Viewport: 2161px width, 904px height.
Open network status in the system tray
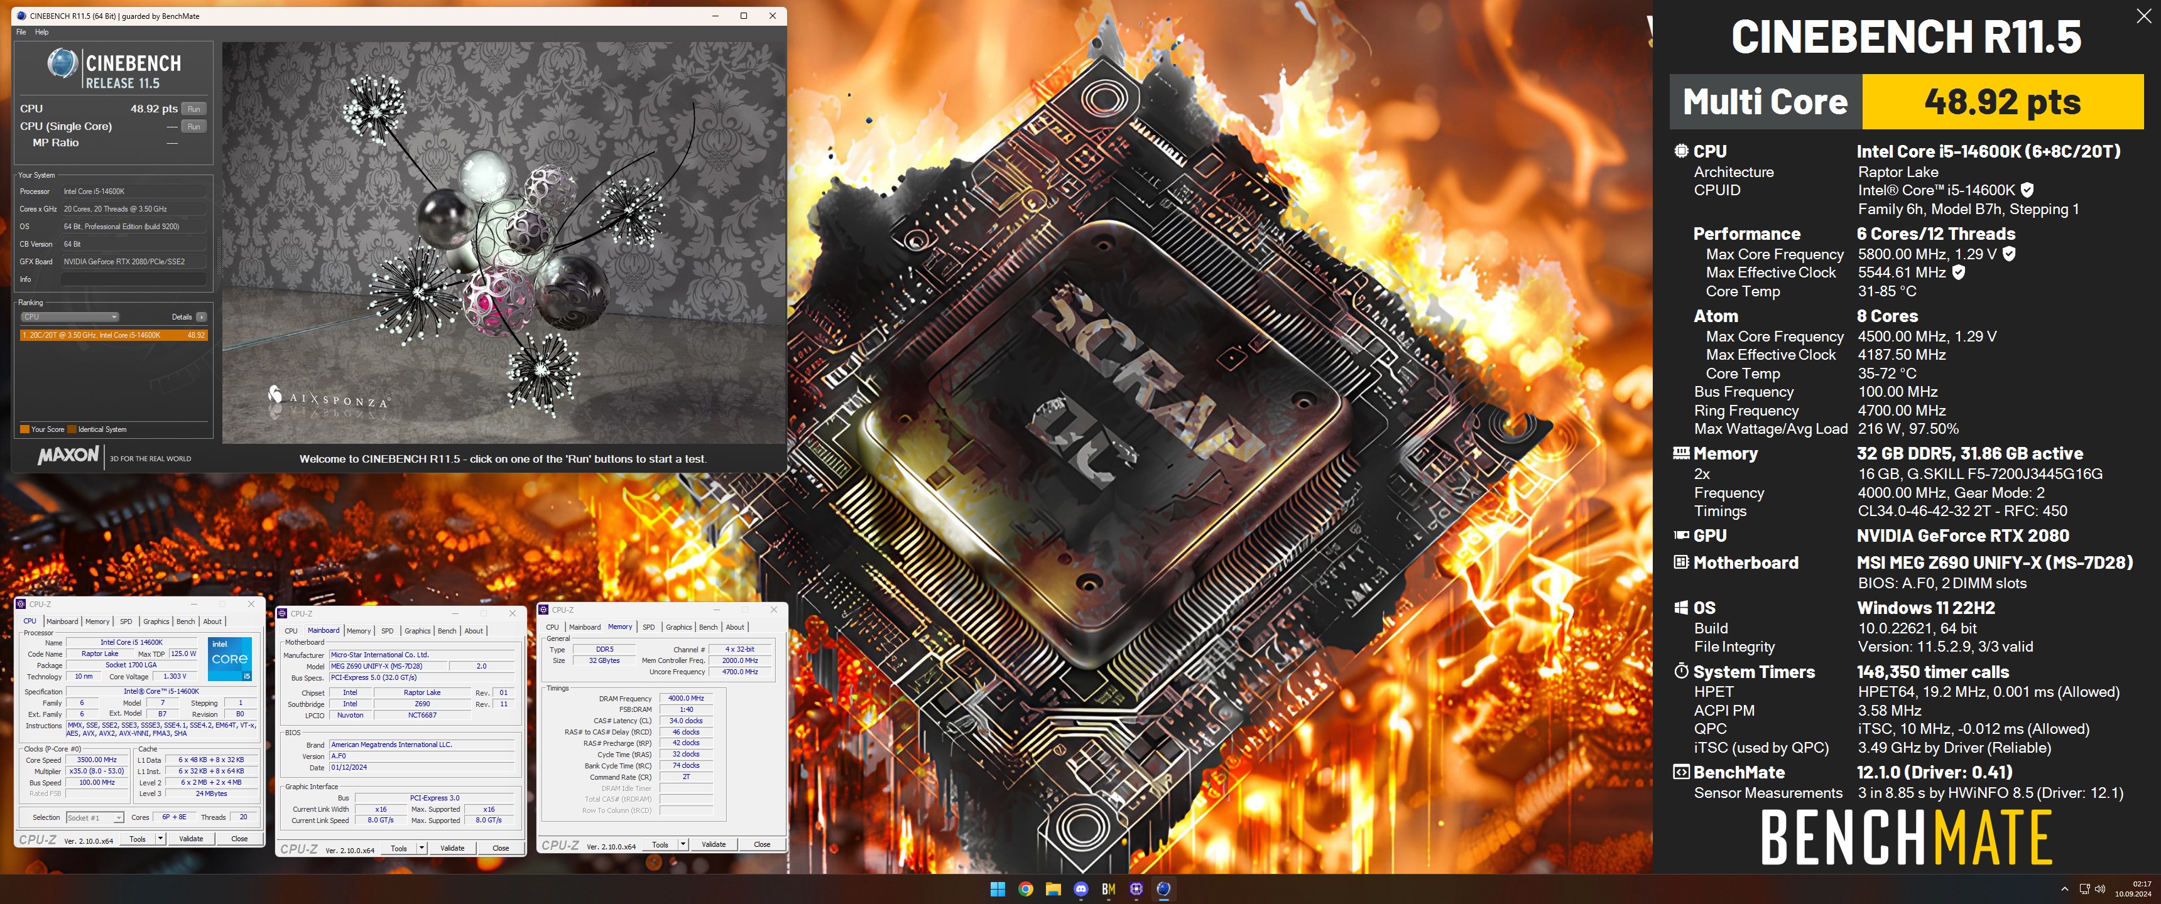pyautogui.click(x=2084, y=889)
